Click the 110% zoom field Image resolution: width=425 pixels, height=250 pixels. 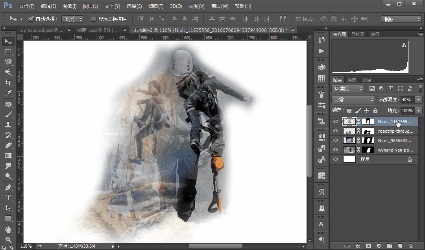click(x=26, y=246)
